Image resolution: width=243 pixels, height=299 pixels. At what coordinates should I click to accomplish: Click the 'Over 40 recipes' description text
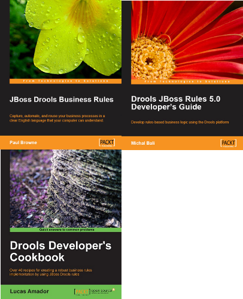click(x=51, y=272)
